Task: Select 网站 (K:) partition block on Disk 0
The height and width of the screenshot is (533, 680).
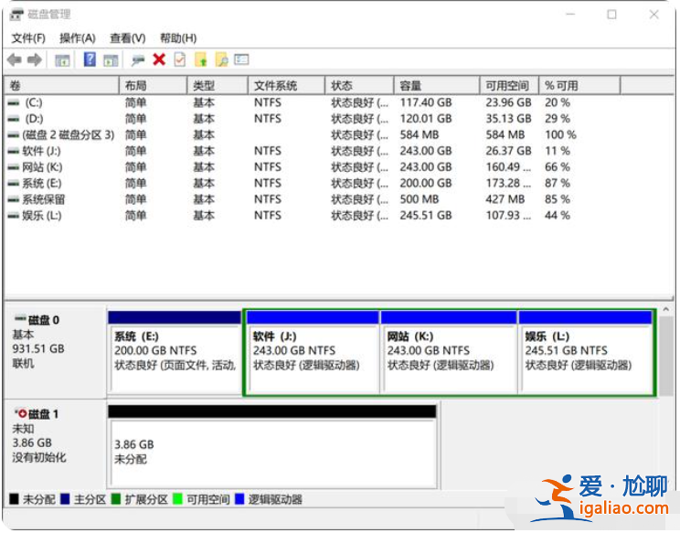Action: click(x=449, y=352)
